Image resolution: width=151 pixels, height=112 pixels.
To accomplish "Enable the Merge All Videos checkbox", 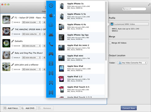I will (110, 43).
